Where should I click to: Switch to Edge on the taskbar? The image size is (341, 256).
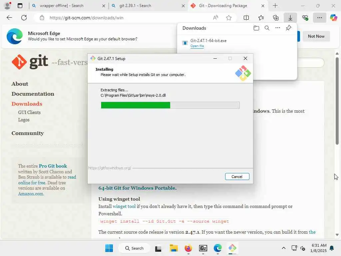(218, 248)
